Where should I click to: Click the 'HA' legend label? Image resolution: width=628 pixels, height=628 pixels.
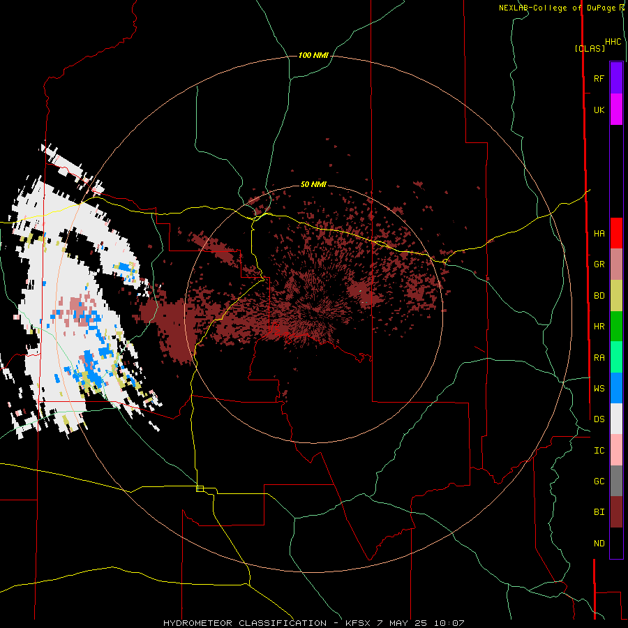[x=599, y=234]
